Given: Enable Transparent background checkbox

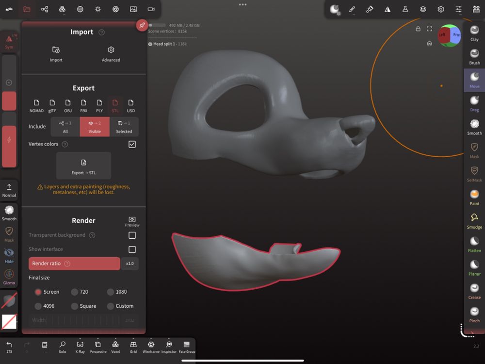Looking at the screenshot, I should (x=132, y=235).
